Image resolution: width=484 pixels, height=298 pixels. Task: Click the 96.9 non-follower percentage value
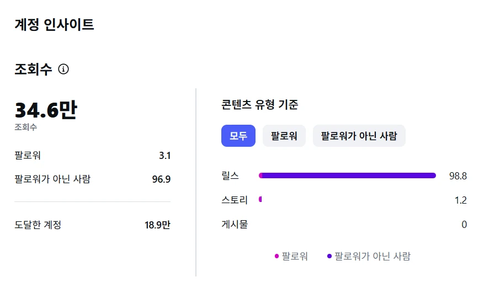[x=161, y=179]
